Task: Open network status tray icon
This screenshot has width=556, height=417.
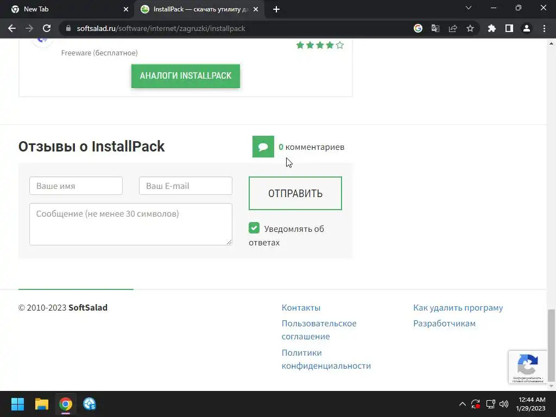Action: coord(491,404)
